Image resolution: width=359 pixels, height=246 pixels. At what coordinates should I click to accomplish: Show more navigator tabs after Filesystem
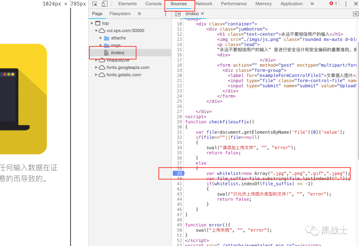pyautogui.click(x=139, y=14)
